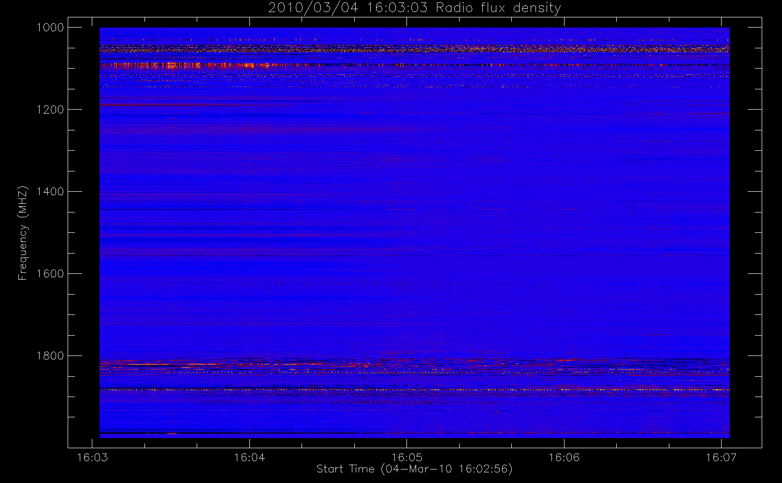Click the 16:03 time tick label
Image resolution: width=782 pixels, height=483 pixels.
[92, 457]
